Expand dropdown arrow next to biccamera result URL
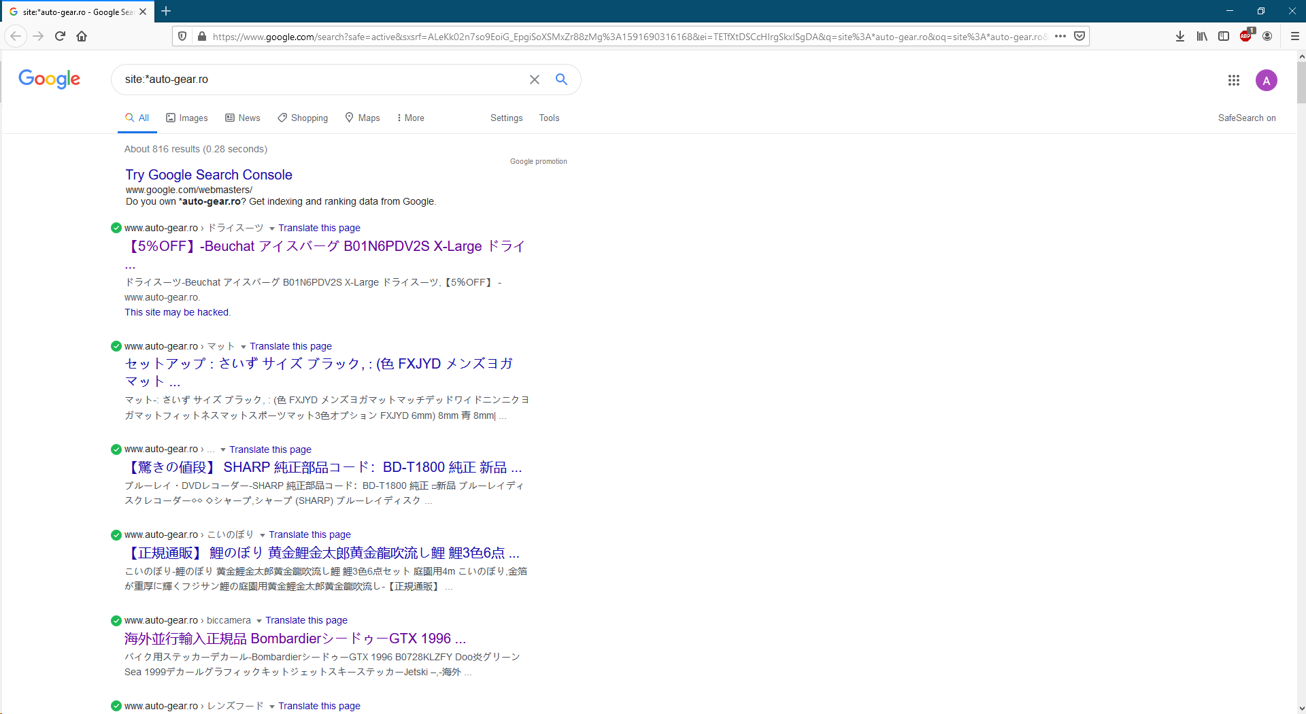Viewport: 1306px width, 714px height. point(259,621)
